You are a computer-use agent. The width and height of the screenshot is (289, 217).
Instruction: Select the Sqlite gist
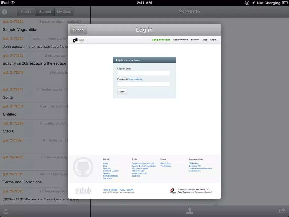click(34, 94)
